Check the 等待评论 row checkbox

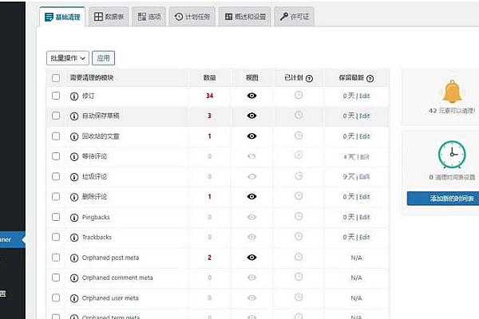56,156
